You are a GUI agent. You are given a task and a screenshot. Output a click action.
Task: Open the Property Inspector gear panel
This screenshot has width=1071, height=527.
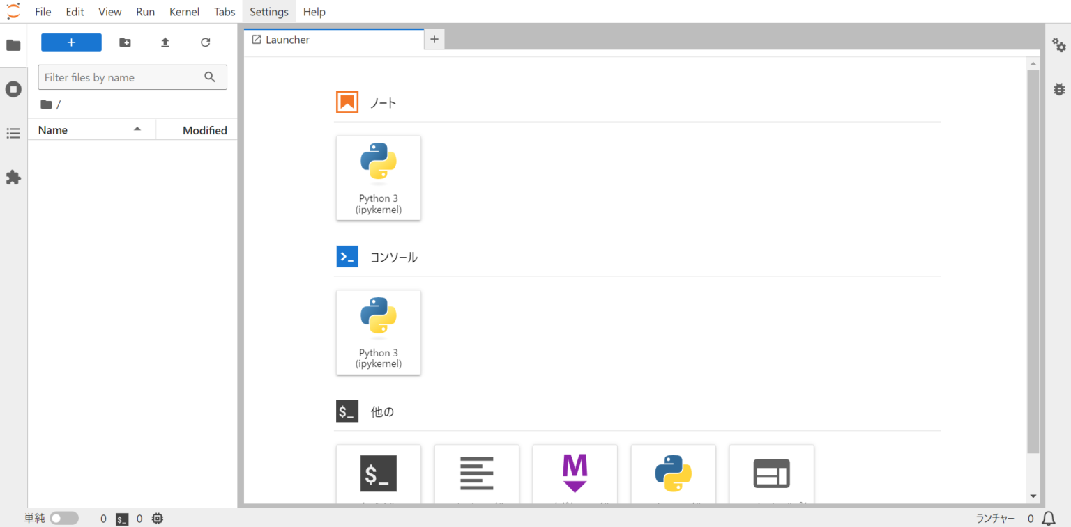click(x=1059, y=45)
